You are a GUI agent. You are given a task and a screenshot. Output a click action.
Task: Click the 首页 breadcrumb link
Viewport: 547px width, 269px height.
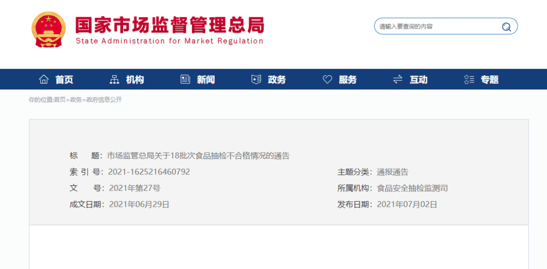point(60,100)
